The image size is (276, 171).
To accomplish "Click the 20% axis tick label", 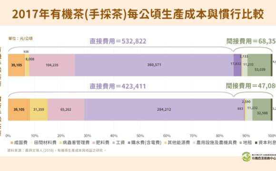I will (x=61, y=136).
